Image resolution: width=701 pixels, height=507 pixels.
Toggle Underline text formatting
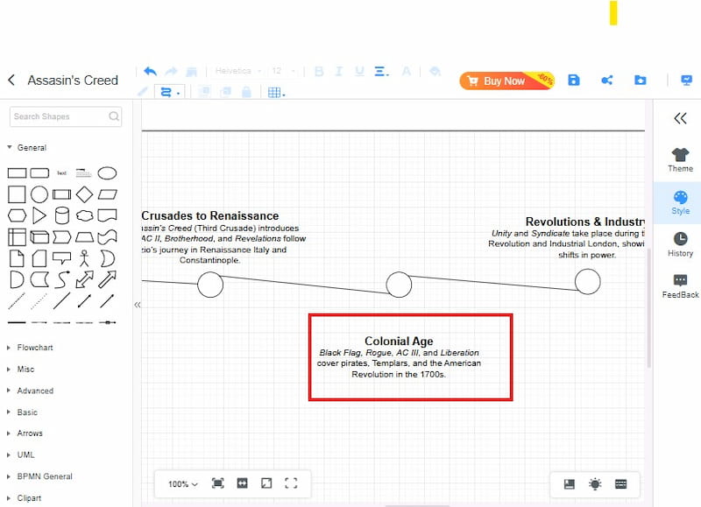click(x=359, y=72)
